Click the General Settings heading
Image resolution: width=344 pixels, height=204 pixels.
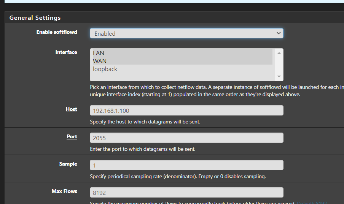[x=35, y=18]
